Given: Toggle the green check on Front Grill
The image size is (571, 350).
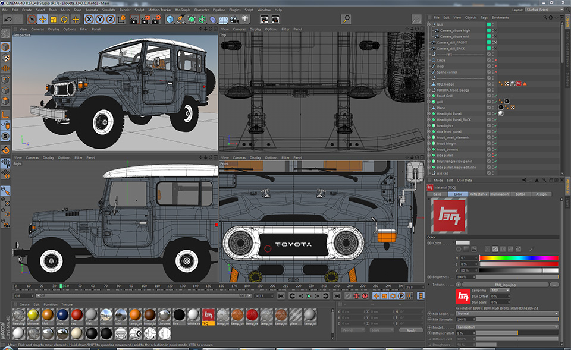Looking at the screenshot, I should (x=495, y=96).
